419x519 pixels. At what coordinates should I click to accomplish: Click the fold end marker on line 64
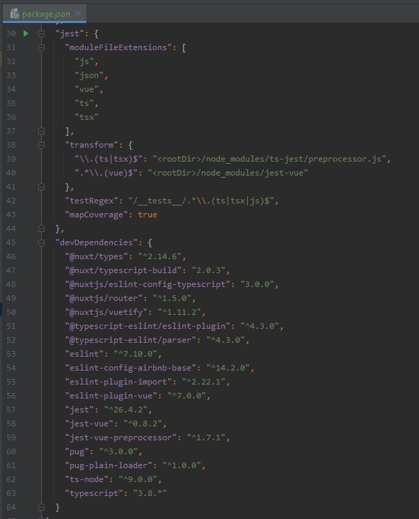(41, 507)
